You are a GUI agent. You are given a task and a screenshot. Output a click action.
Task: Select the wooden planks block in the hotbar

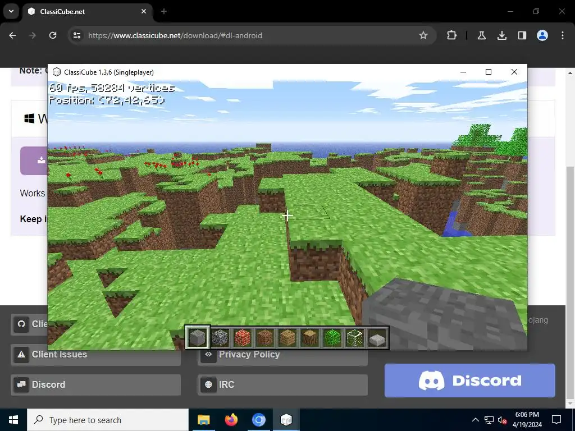tap(287, 337)
